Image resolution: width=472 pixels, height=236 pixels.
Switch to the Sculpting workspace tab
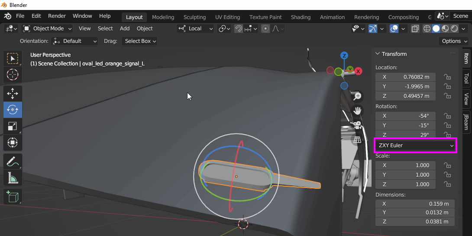coord(194,17)
